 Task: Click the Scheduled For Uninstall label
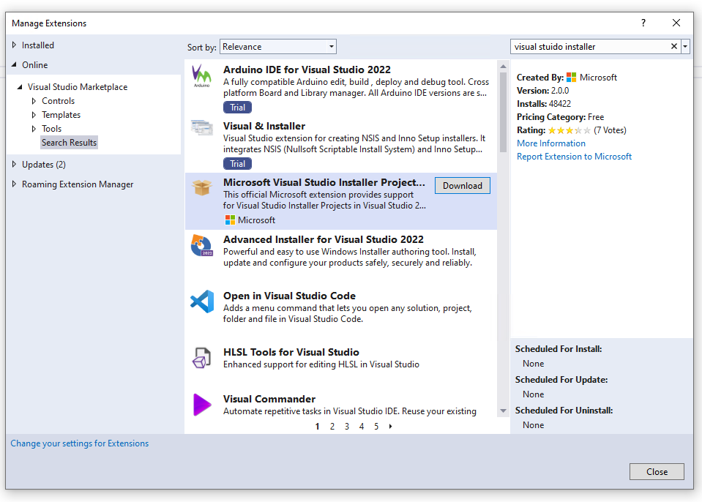coord(564,411)
